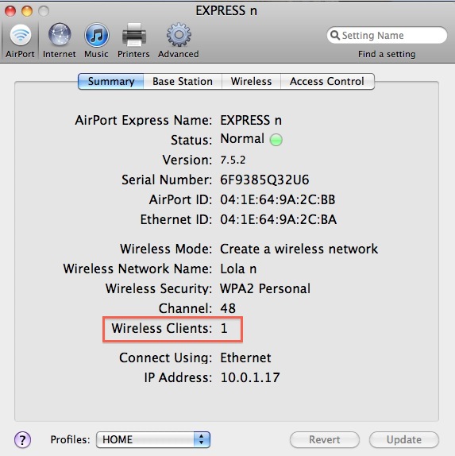Click the Update button
Image resolution: width=455 pixels, height=456 pixels.
tap(404, 439)
